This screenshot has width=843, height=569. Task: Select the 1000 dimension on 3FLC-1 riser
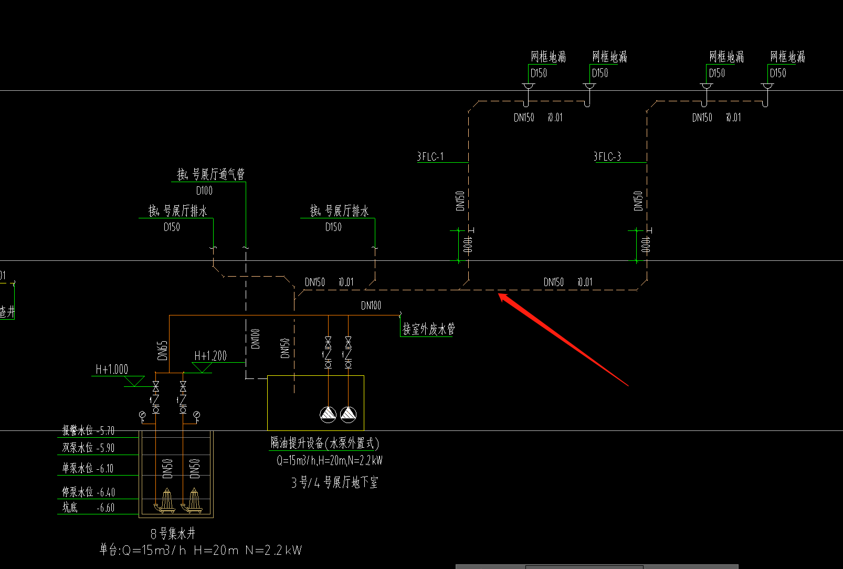[468, 245]
